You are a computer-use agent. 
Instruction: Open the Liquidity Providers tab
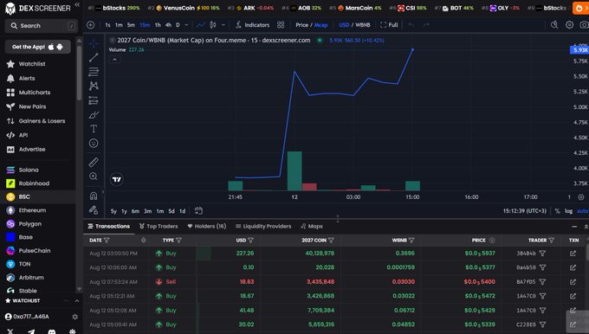pos(263,227)
